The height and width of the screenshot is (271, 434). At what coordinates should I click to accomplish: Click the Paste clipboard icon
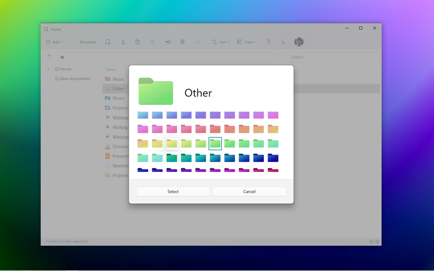point(152,42)
